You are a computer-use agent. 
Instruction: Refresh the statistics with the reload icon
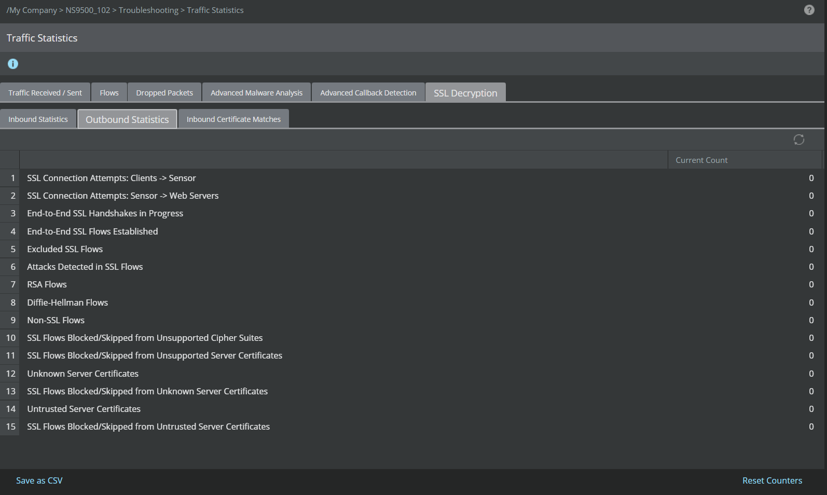[x=798, y=140]
